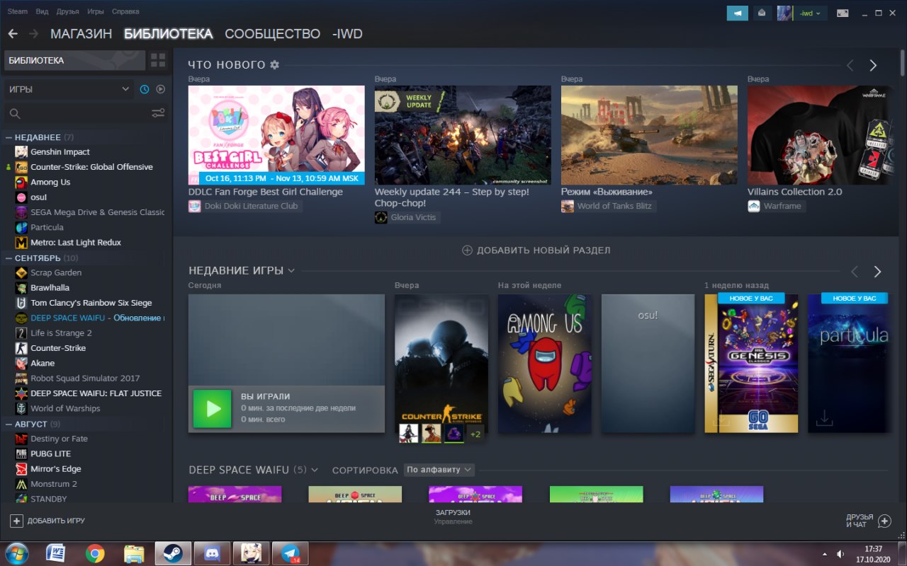Open Friends and Chat plus icon
The height and width of the screenshot is (566, 907).
884,521
